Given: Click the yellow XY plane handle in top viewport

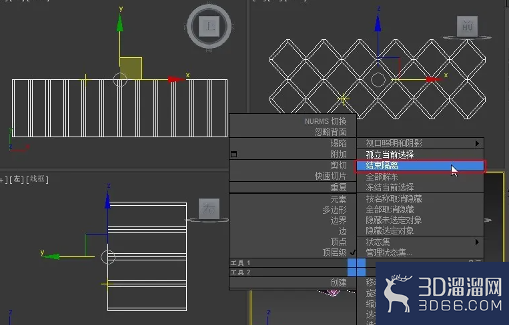Looking at the screenshot, I should 131,69.
